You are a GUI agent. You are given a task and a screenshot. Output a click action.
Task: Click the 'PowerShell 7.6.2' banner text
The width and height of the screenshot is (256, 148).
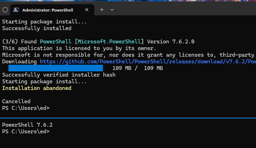(x=27, y=125)
